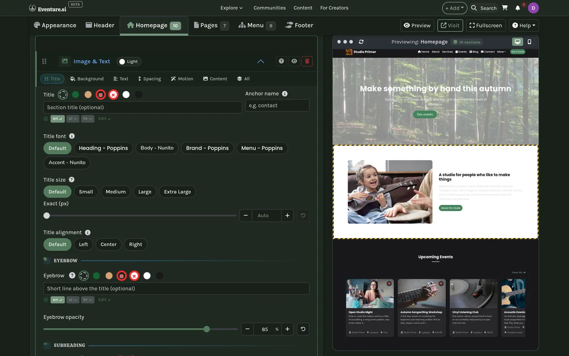This screenshot has width=569, height=356.
Task: Open More menu in preview site
Action: click(501, 52)
